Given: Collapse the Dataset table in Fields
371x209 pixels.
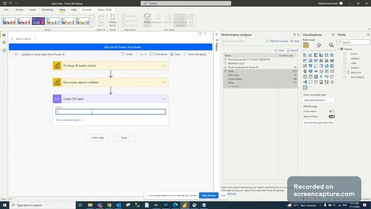Looking at the screenshot, I should tap(339, 49).
